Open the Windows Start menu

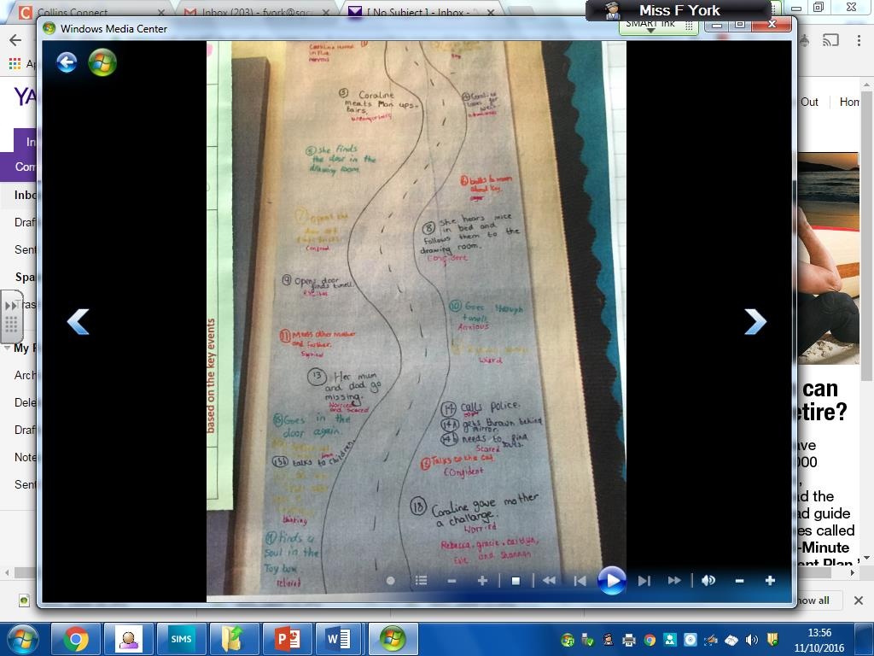(x=22, y=639)
